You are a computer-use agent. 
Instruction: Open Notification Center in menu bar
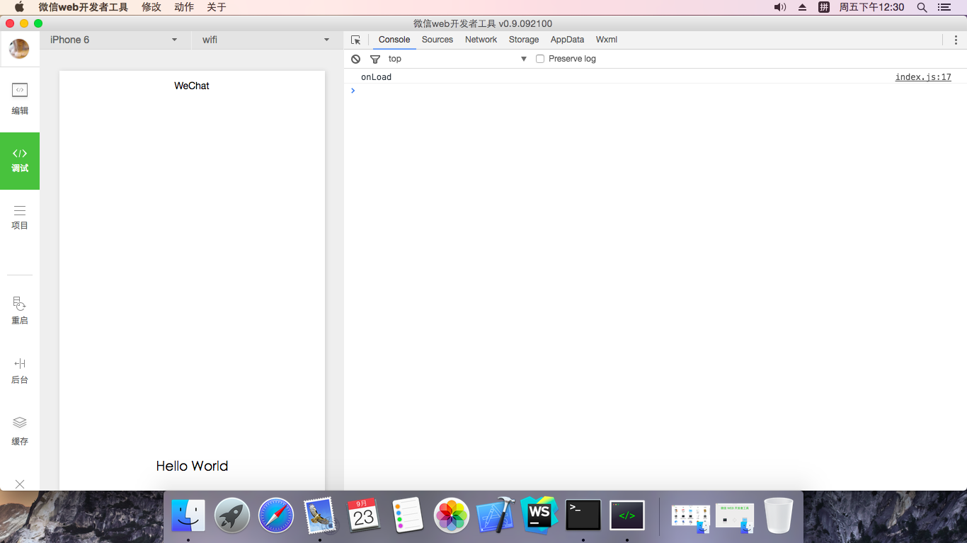pos(944,7)
